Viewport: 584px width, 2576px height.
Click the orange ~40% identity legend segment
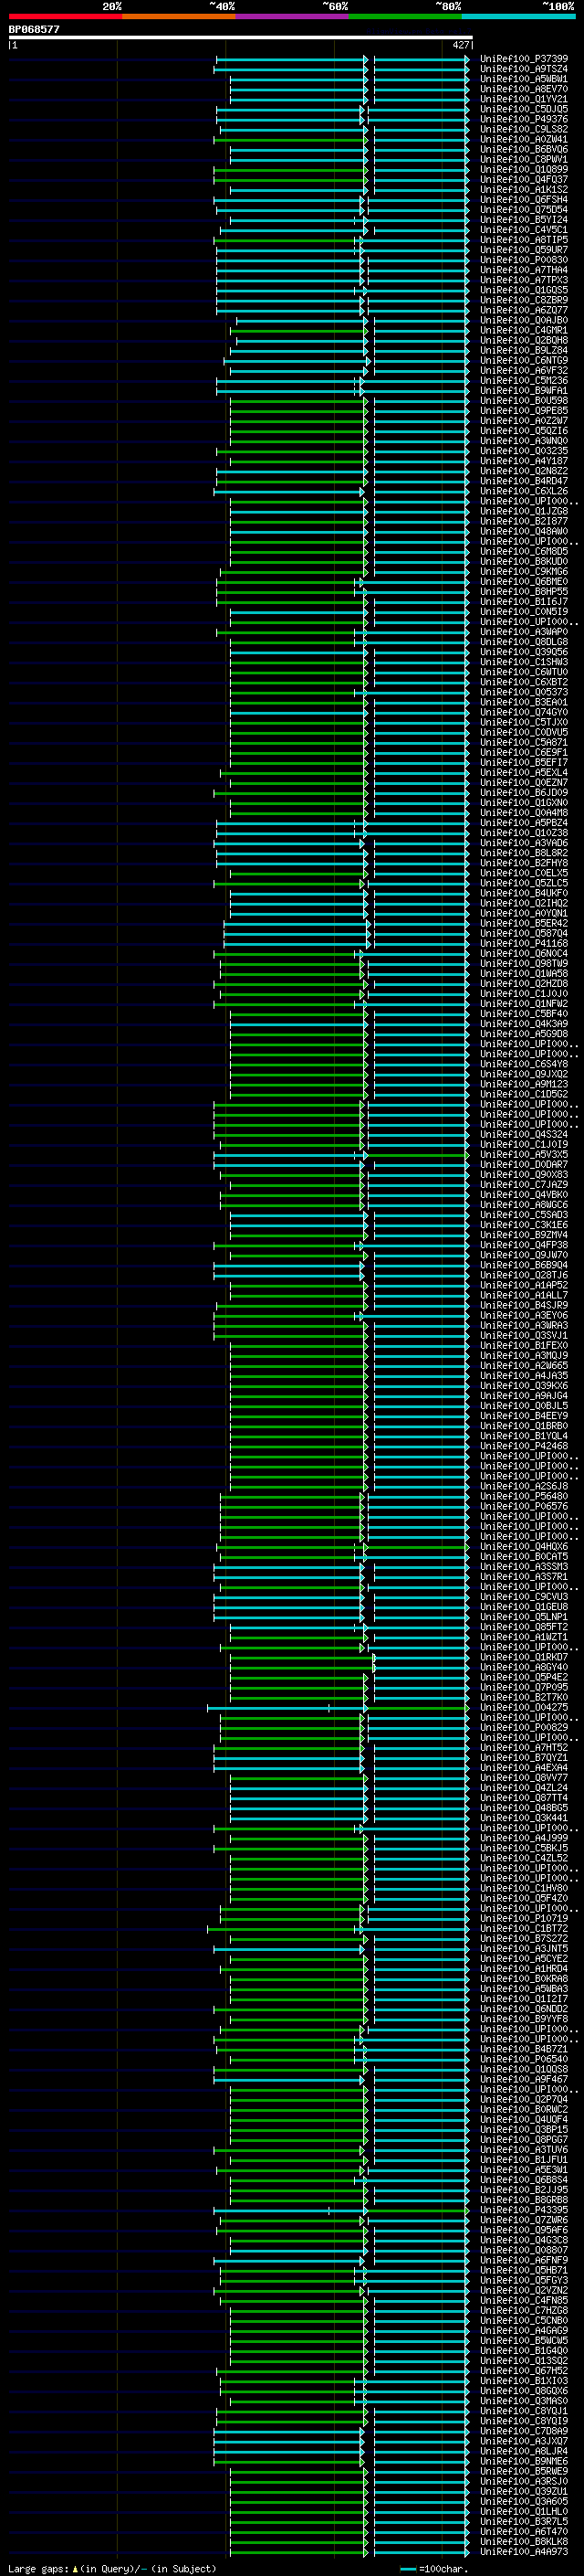(x=179, y=16)
